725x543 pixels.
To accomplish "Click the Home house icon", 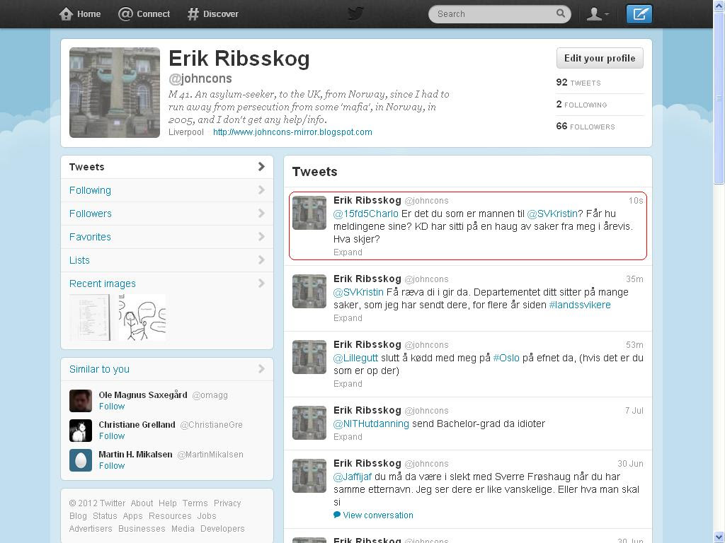I will 66,14.
